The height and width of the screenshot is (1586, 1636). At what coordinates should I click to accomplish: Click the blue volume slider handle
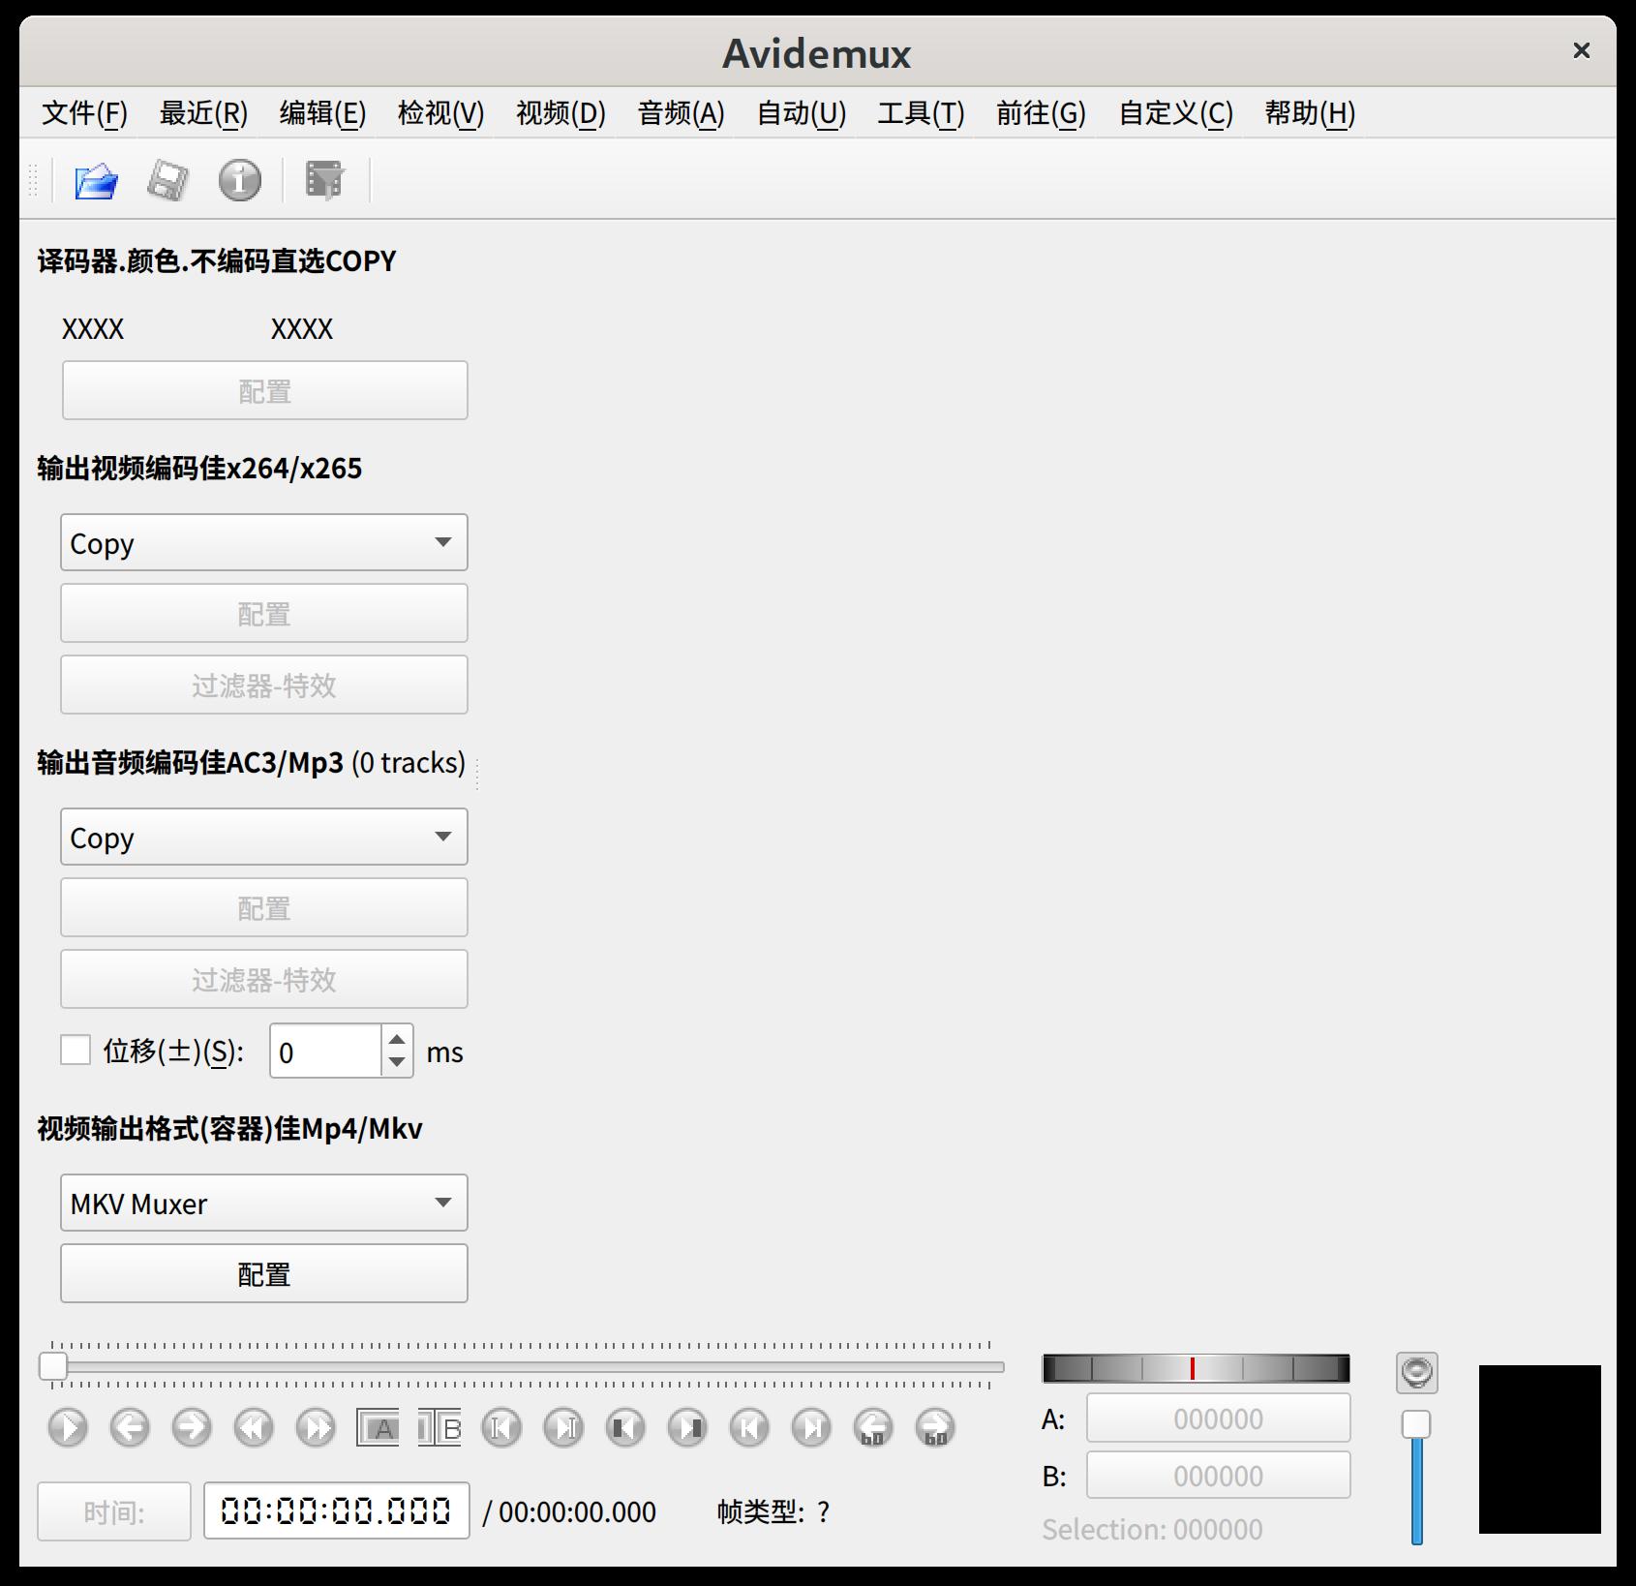click(1416, 1424)
